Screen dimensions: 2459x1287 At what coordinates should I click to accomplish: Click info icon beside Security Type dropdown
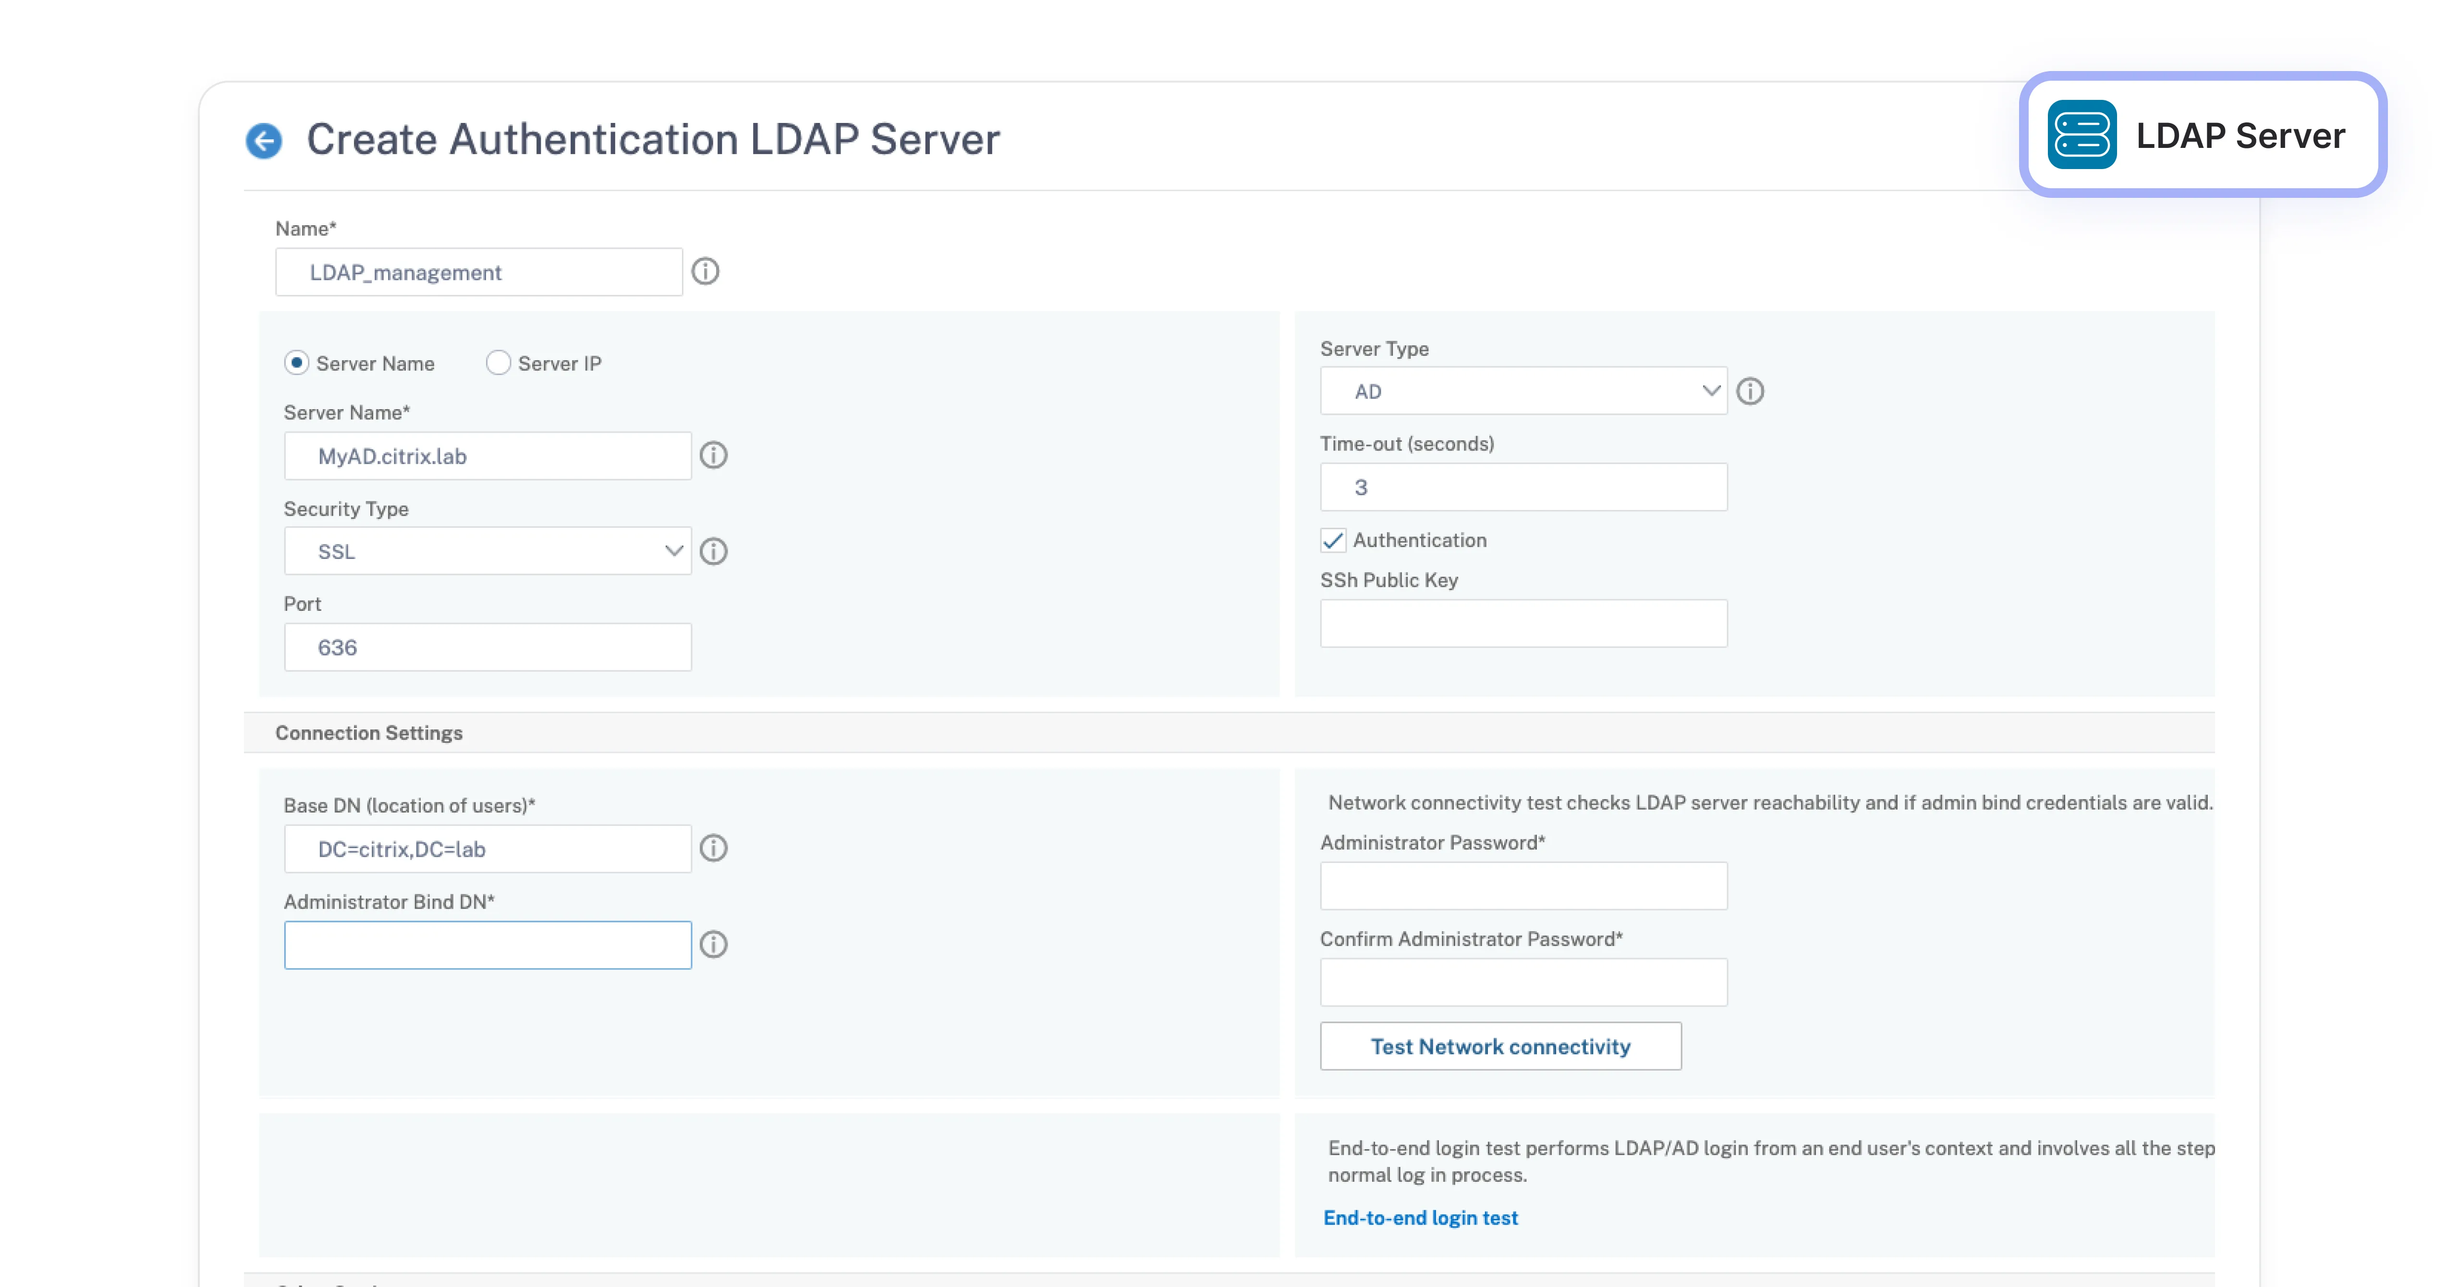click(x=713, y=551)
